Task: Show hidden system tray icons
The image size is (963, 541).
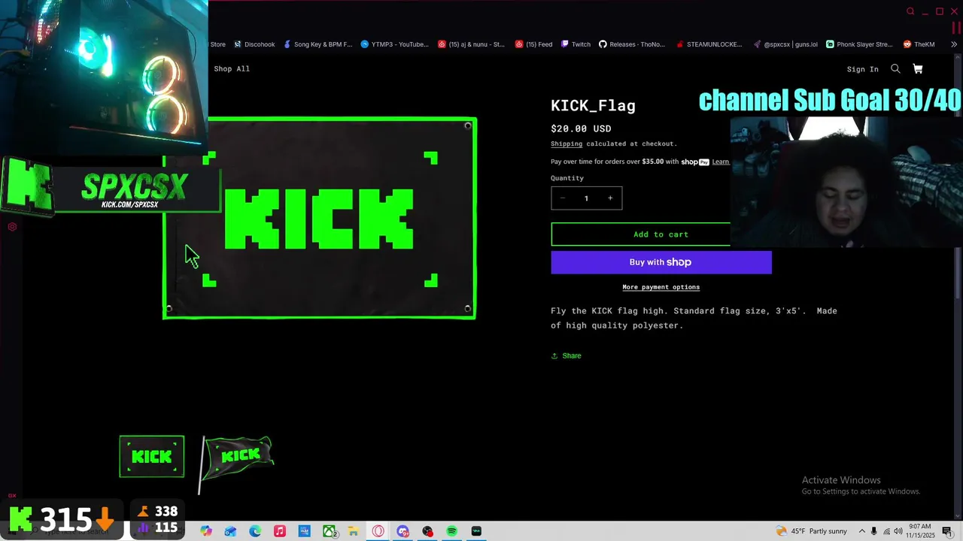Action: pyautogui.click(x=862, y=531)
